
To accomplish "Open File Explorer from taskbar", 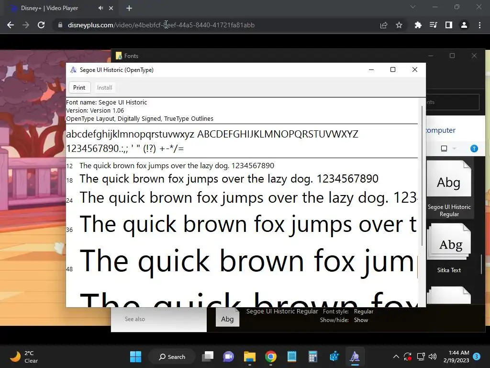I will (250, 356).
